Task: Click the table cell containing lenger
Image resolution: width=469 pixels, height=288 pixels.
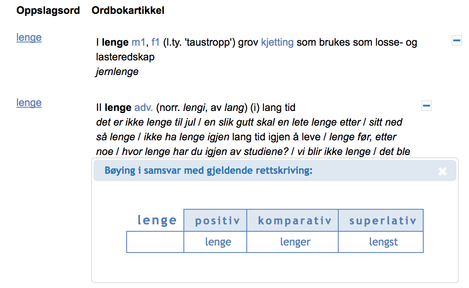Action: tap(293, 242)
